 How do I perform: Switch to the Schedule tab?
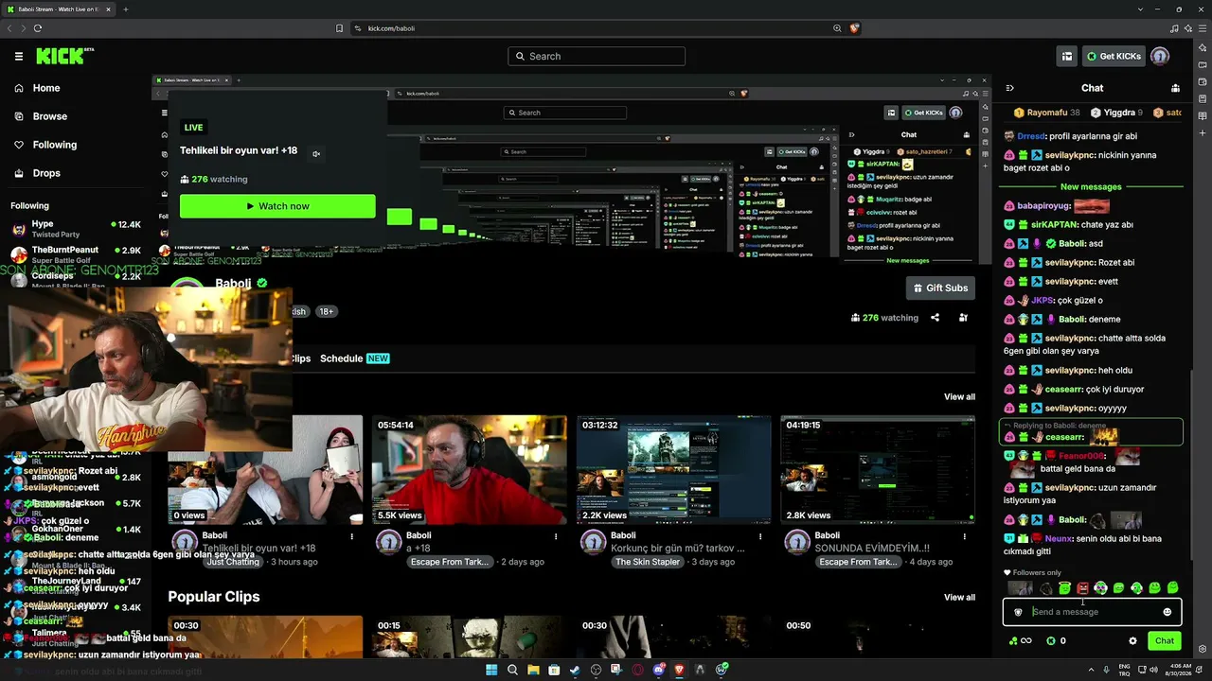[x=341, y=358]
